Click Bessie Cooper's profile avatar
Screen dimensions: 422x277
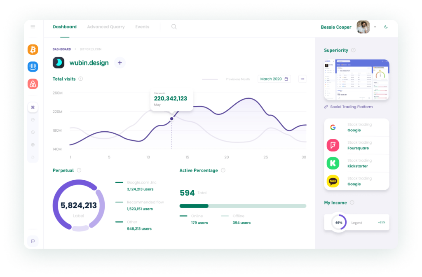363,27
